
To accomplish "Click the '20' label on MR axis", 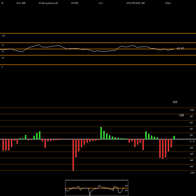I will [x=191, y=135].
